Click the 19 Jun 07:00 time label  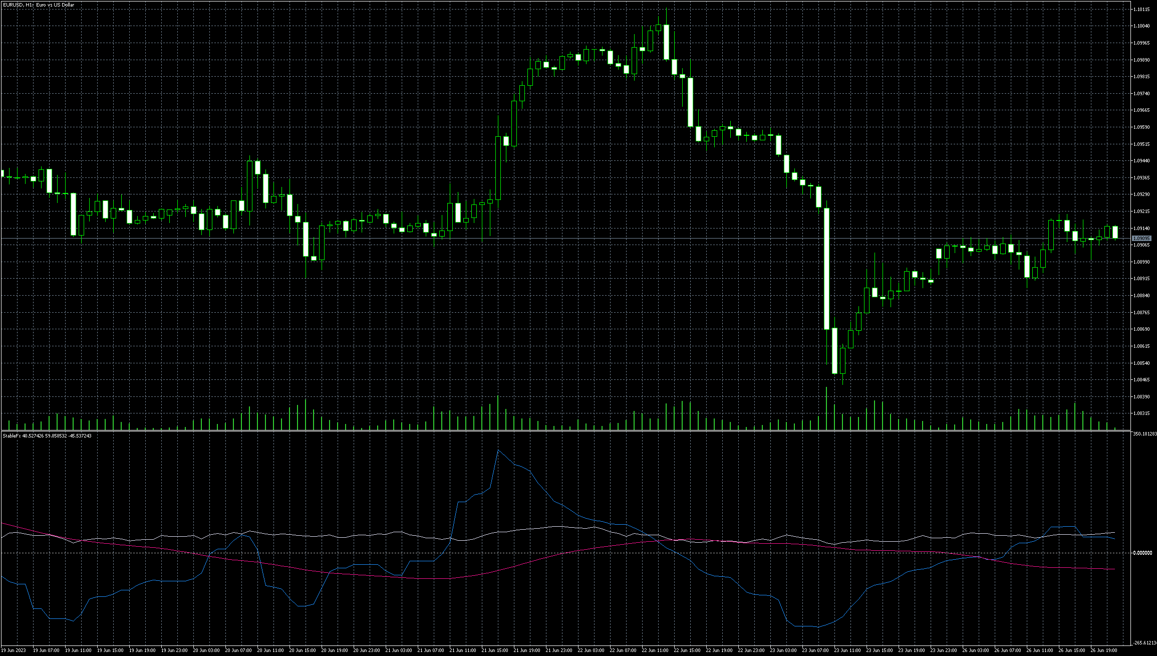(46, 650)
